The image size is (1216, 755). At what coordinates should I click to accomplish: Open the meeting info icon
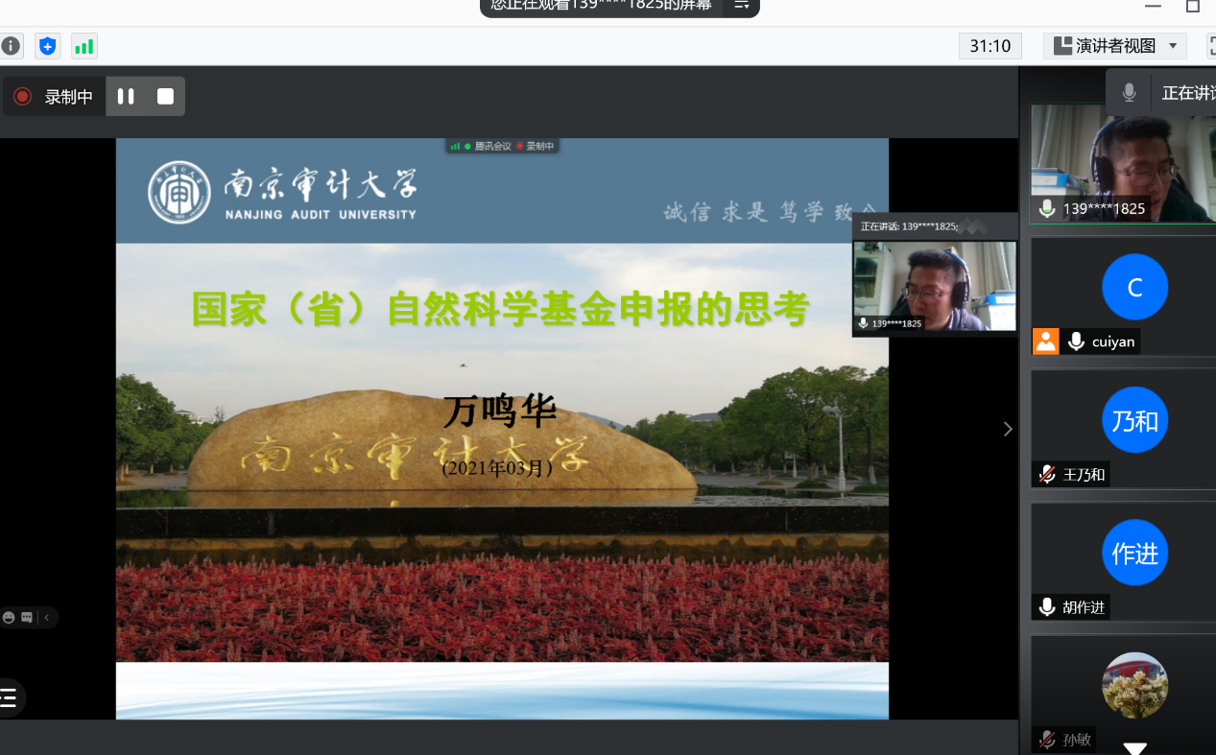coord(11,46)
